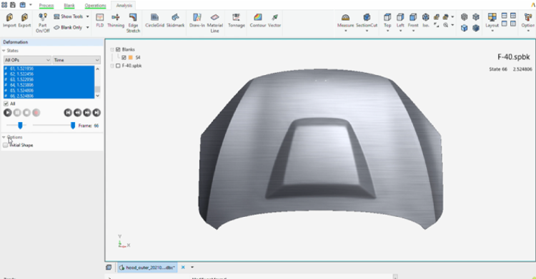Click the frame position slider handle
The height and width of the screenshot is (279, 536).
point(73,126)
